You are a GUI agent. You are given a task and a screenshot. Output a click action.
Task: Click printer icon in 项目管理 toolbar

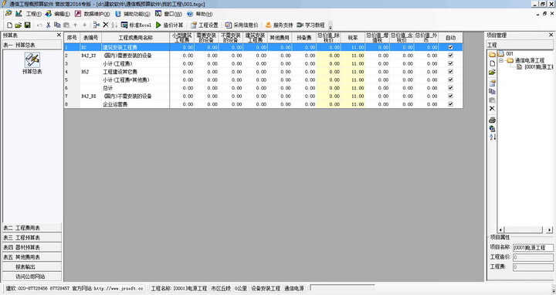click(492, 120)
